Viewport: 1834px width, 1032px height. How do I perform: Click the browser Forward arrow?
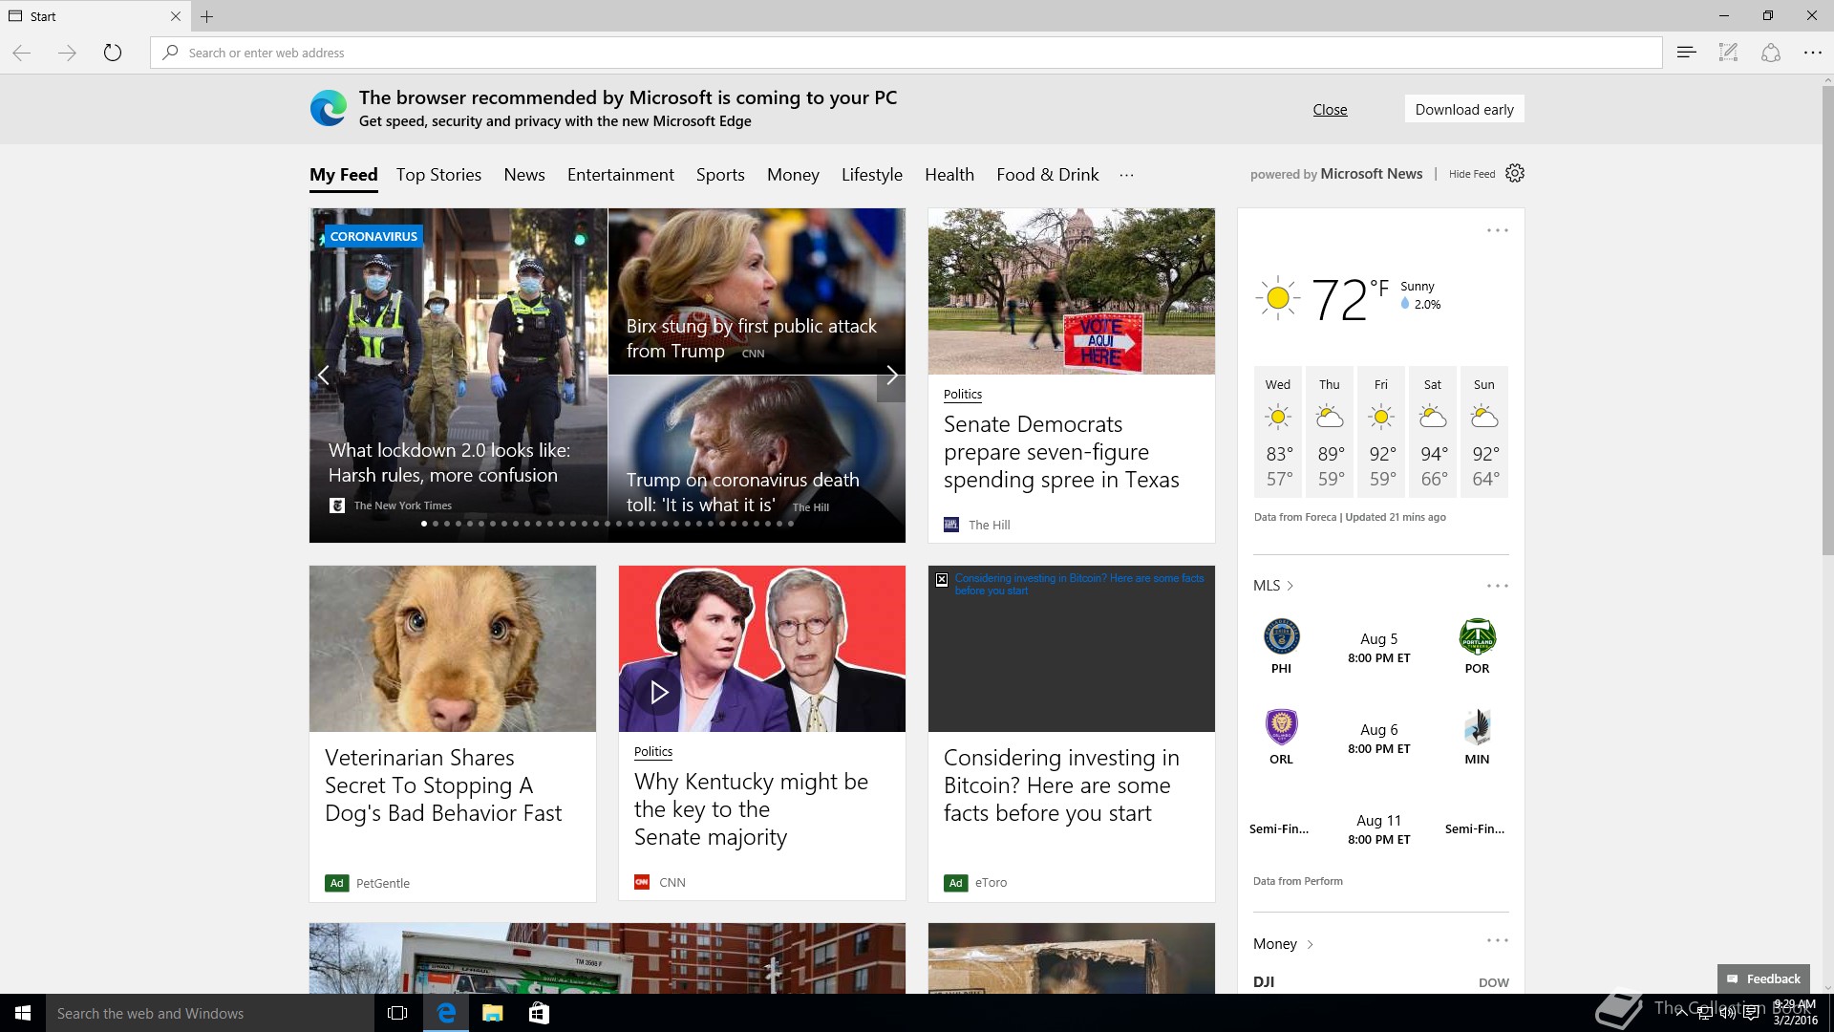coord(67,53)
